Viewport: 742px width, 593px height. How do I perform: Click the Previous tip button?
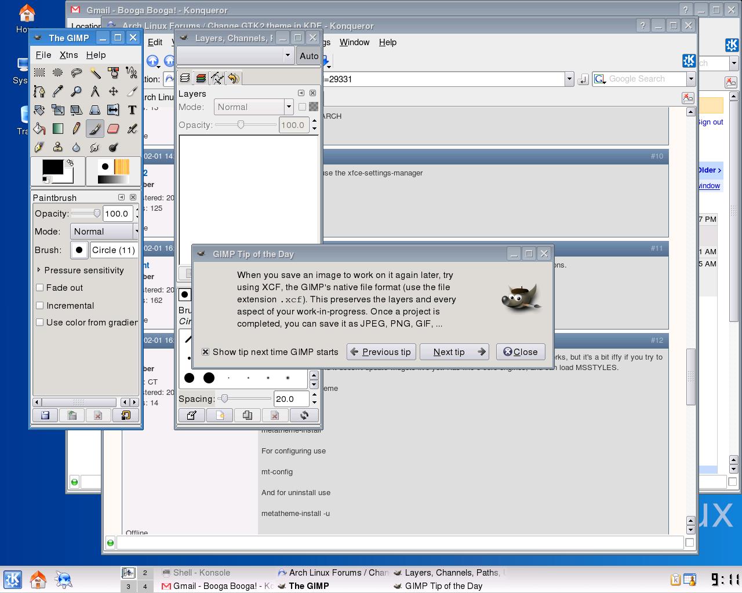[x=381, y=352]
